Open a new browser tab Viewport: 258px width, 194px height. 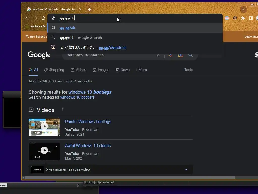90,9
